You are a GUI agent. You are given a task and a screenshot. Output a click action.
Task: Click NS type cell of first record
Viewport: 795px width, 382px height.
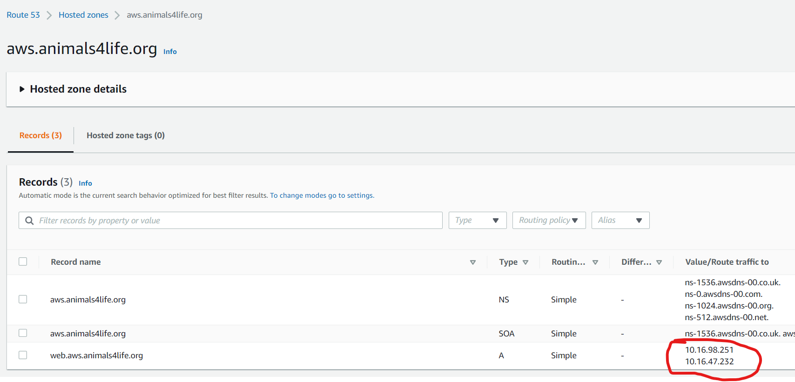(x=504, y=300)
